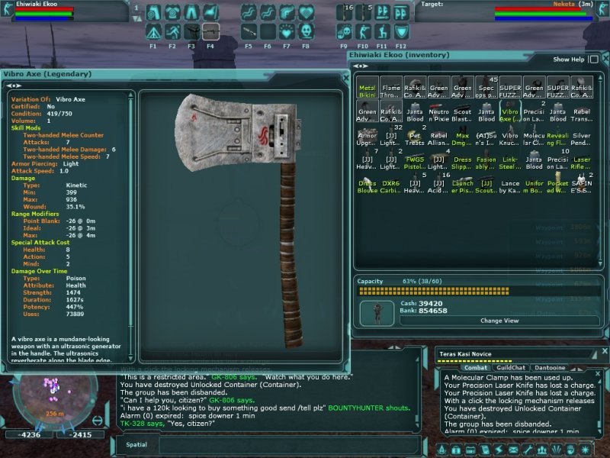Click the Neketa target name
610x458 pixels.
(563, 4)
